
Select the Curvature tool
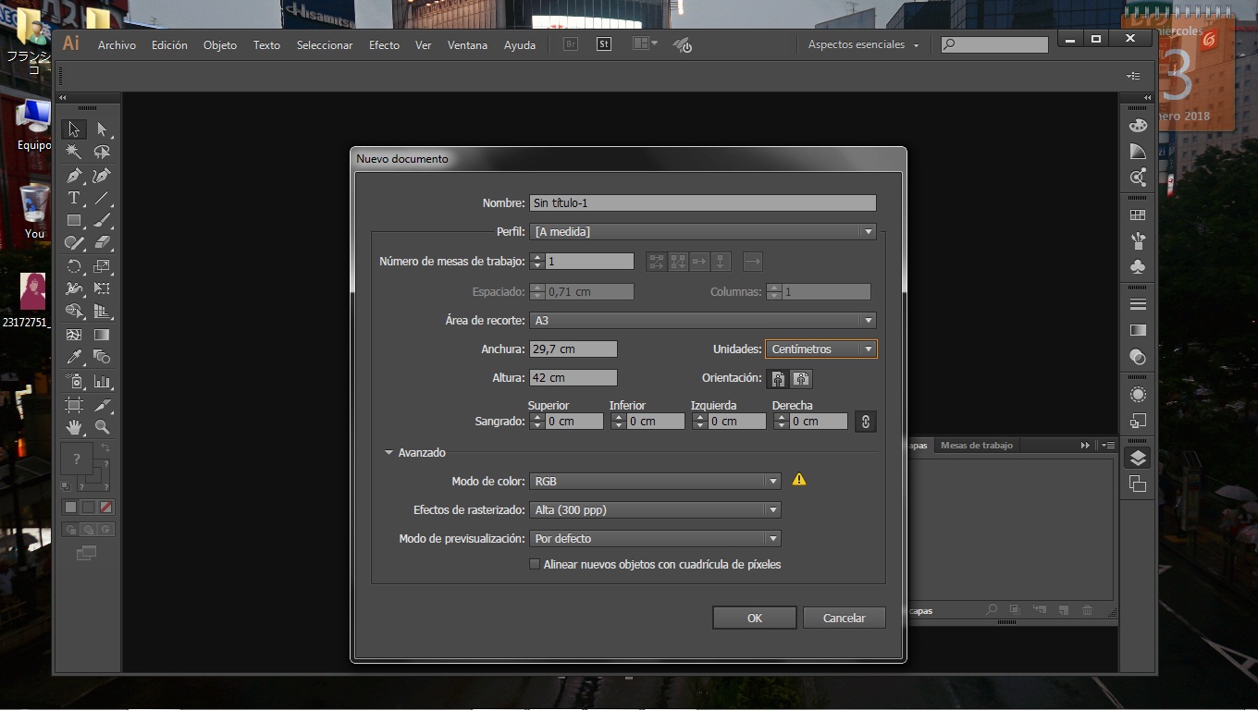coord(102,175)
